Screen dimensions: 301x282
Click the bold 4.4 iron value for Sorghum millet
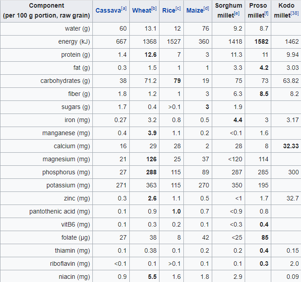tap(237, 120)
